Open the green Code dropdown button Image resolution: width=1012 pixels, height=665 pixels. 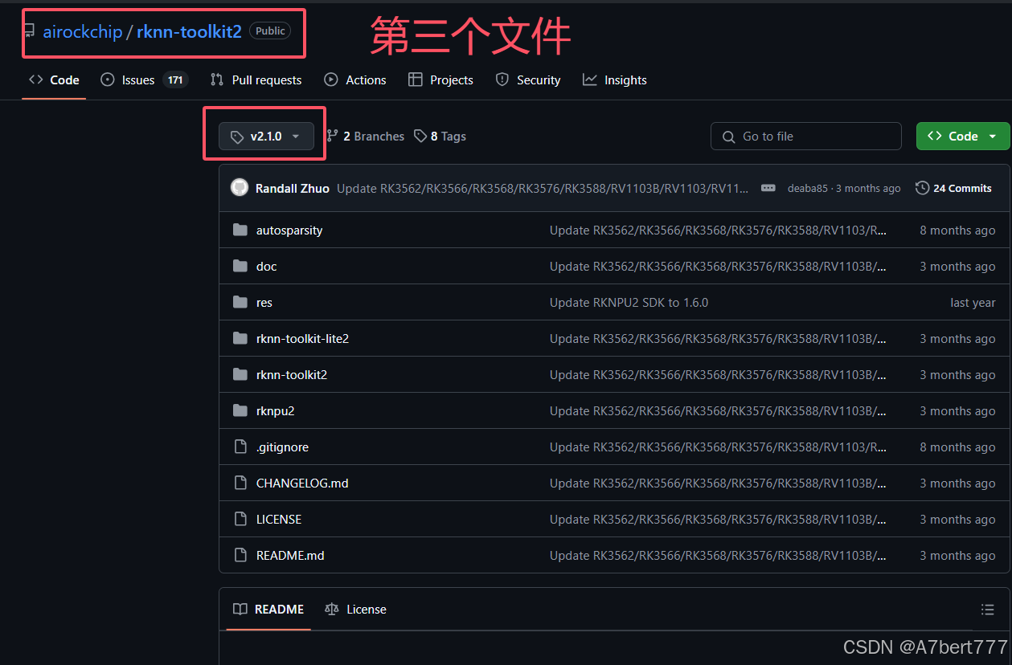(963, 137)
